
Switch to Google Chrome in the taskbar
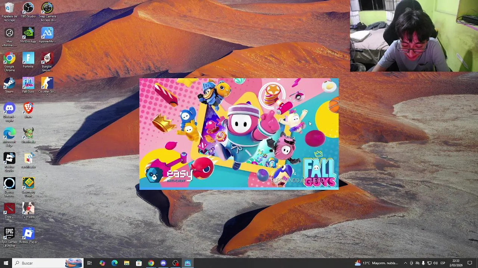click(151, 263)
